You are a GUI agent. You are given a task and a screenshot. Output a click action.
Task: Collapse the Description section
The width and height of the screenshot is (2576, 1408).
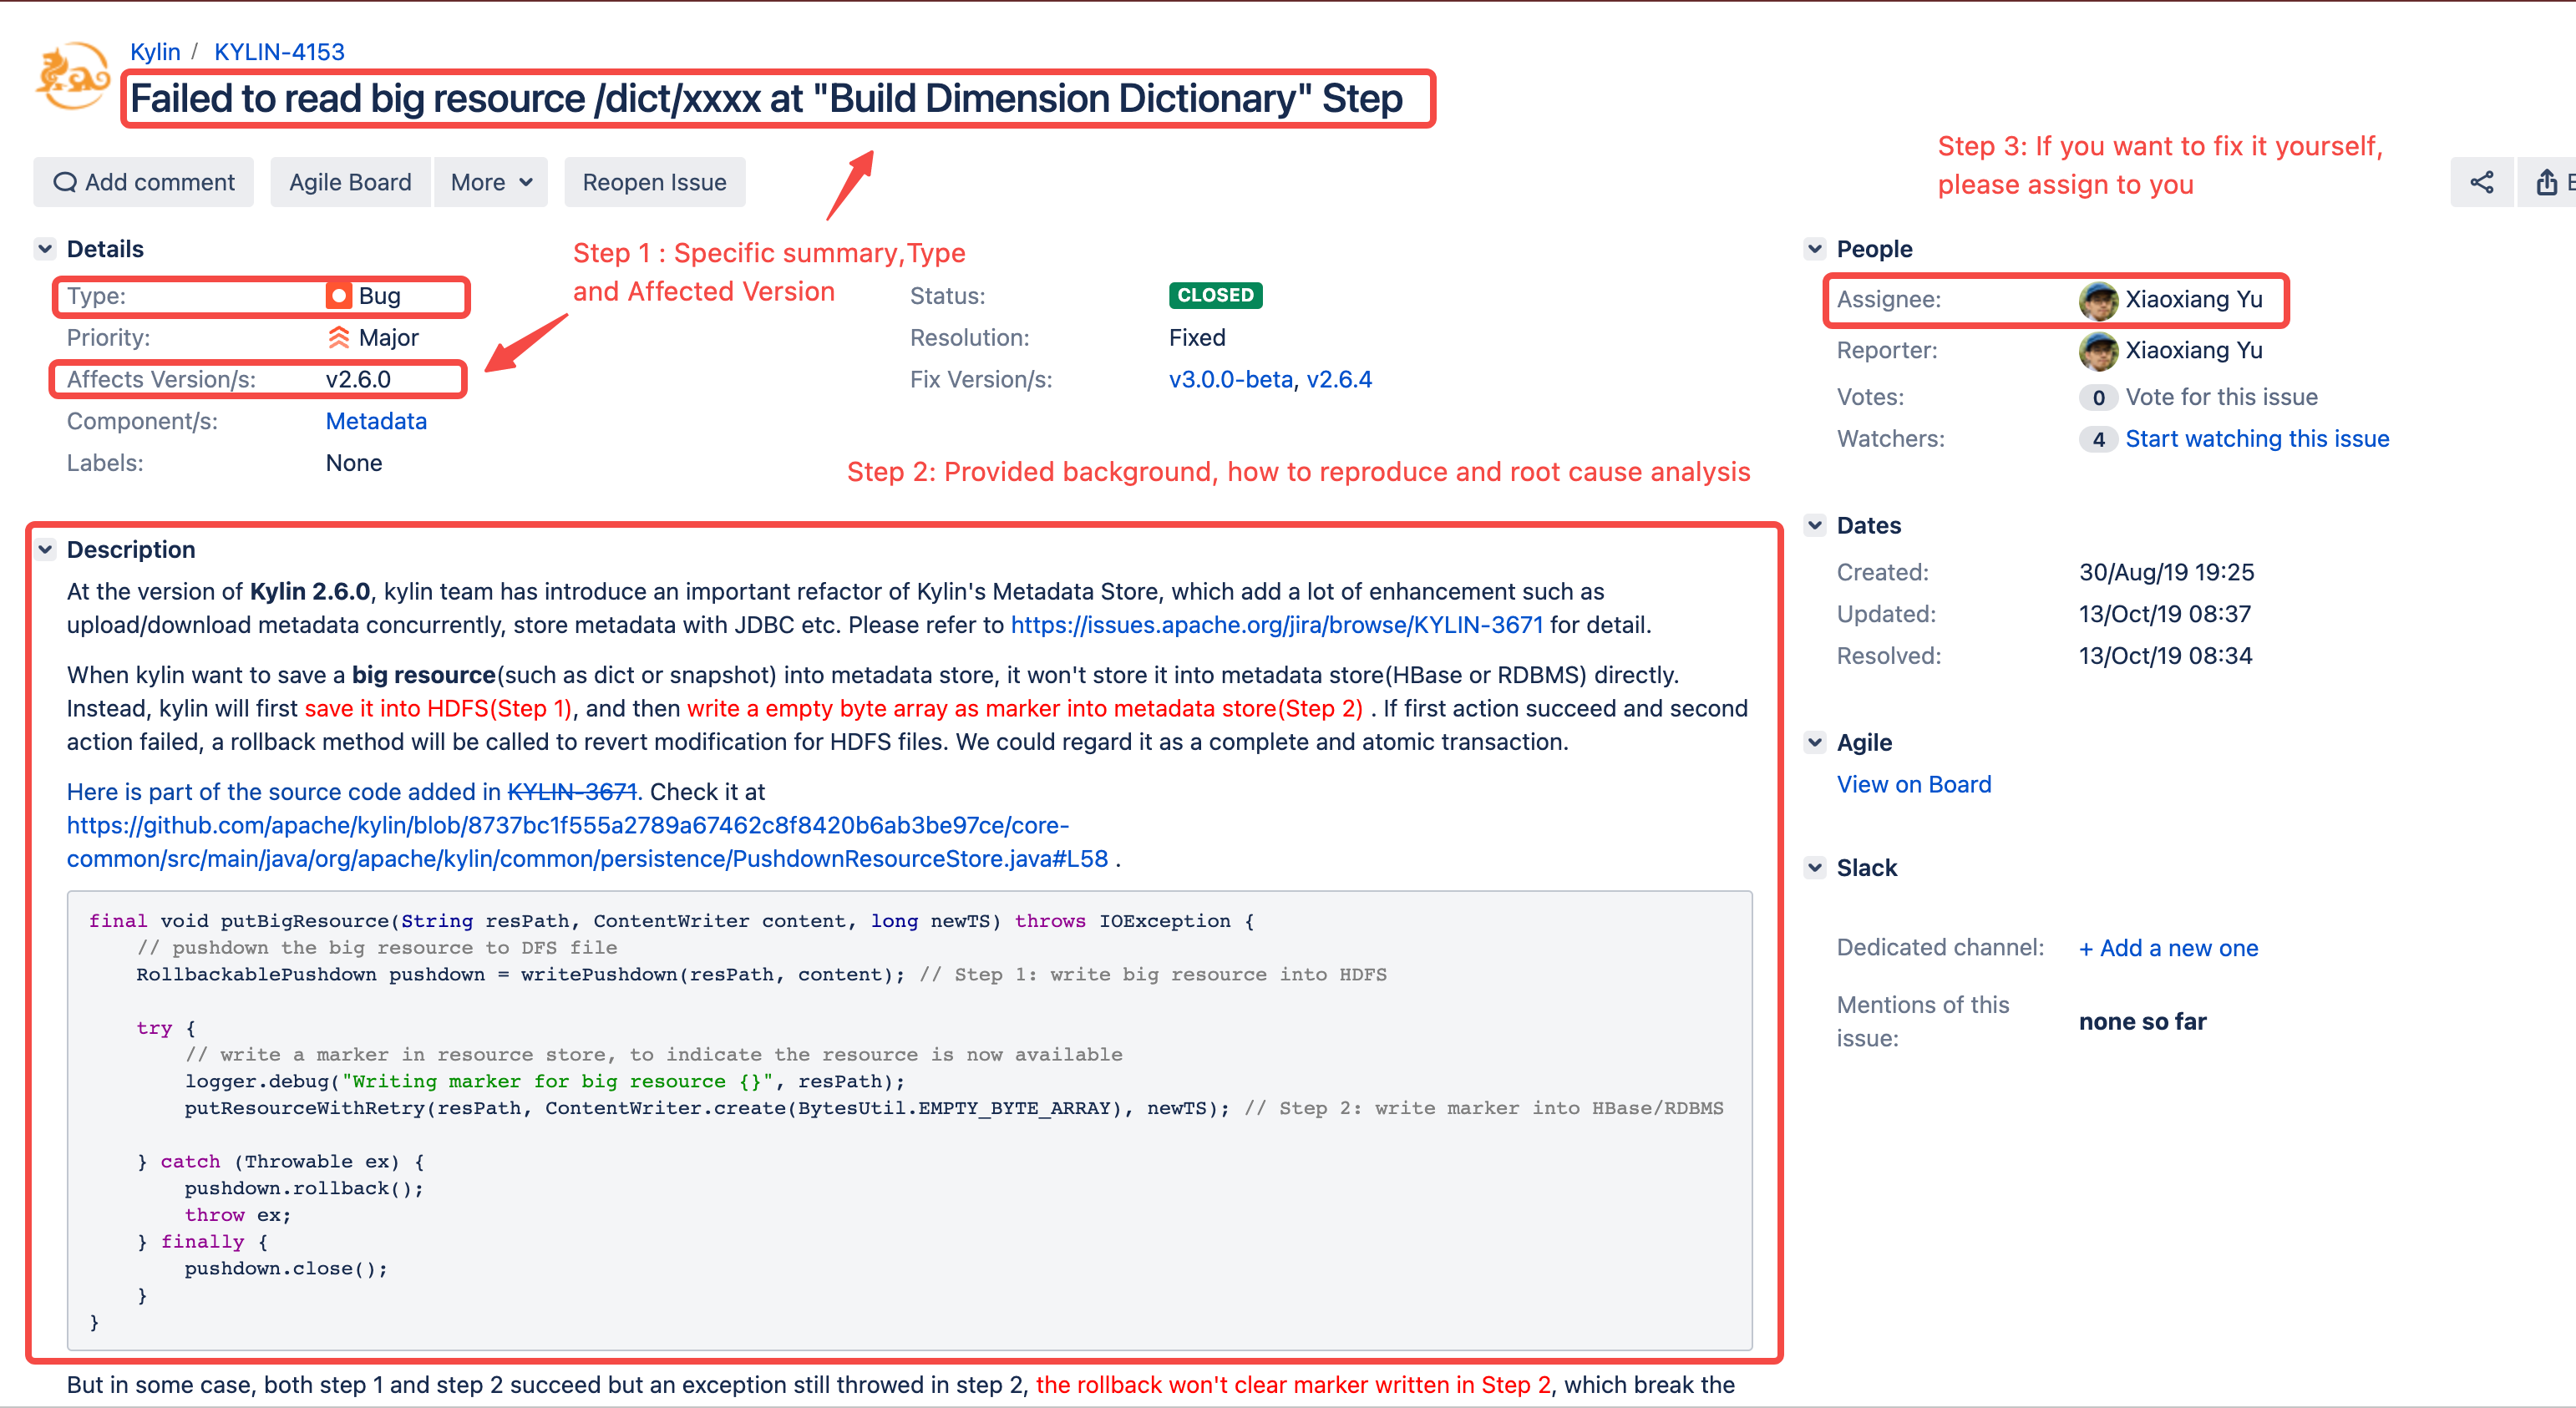[x=45, y=549]
